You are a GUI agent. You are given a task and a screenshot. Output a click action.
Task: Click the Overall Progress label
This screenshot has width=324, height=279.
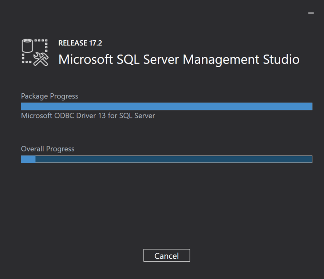tap(48, 149)
